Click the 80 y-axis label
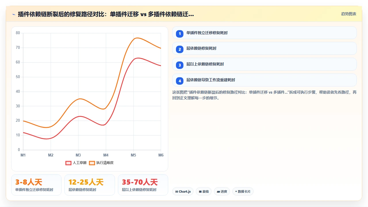This screenshot has width=368, height=207. click(x=18, y=33)
